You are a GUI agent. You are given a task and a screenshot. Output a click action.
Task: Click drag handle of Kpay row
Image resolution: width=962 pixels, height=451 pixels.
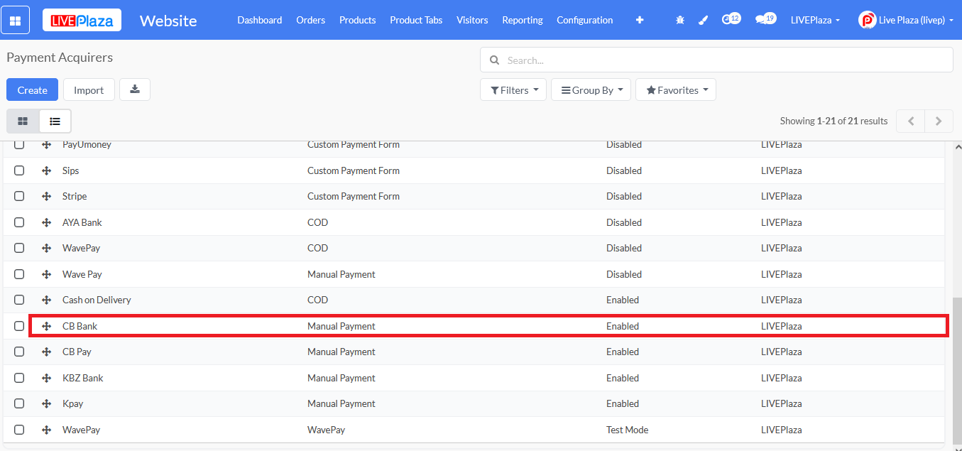46,403
